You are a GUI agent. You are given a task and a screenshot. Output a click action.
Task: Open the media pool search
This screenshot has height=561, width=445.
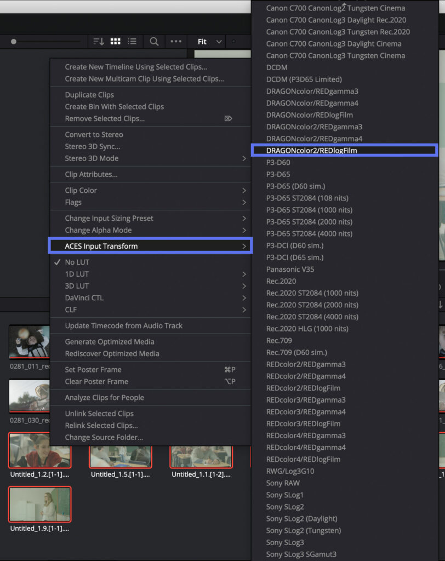click(153, 41)
